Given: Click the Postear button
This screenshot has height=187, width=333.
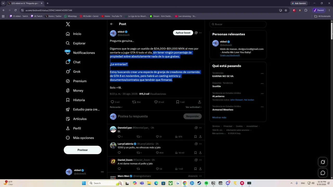Looking at the screenshot, I should point(83,150).
